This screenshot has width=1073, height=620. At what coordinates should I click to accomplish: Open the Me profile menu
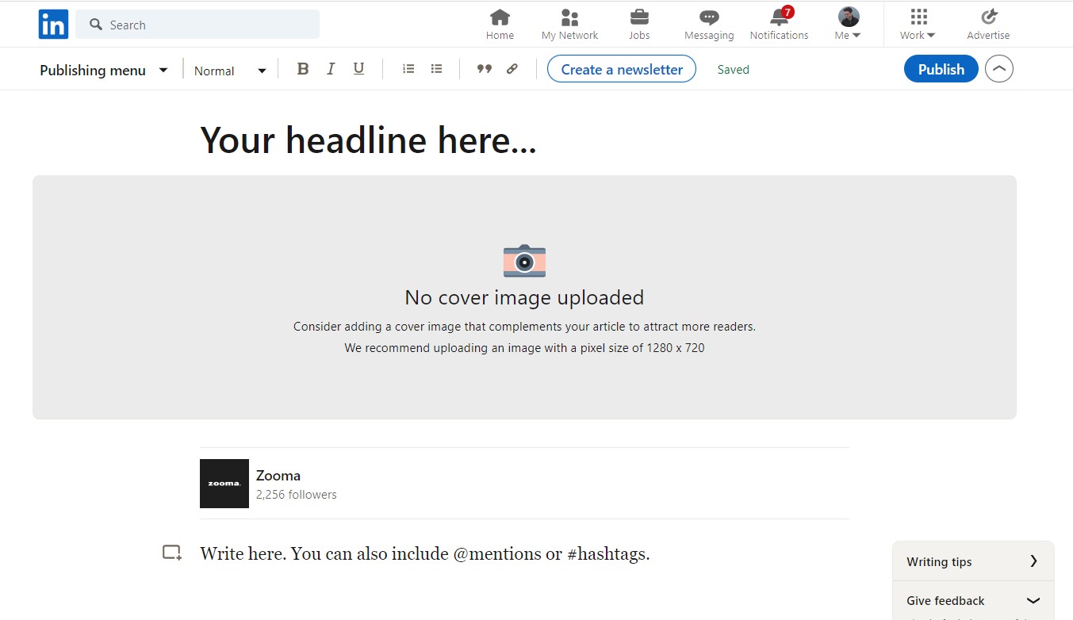[x=847, y=24]
